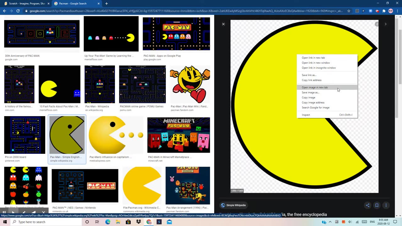Image resolution: width=402 pixels, height=226 pixels.
Task: Click the Windows 'Type here to search' box
Action: (x=46, y=222)
